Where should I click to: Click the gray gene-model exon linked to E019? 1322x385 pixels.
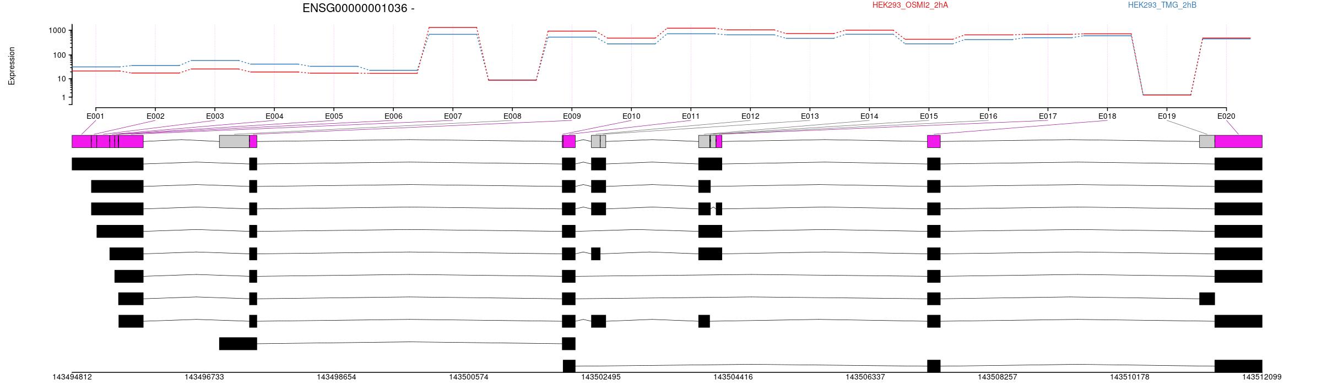click(1207, 141)
